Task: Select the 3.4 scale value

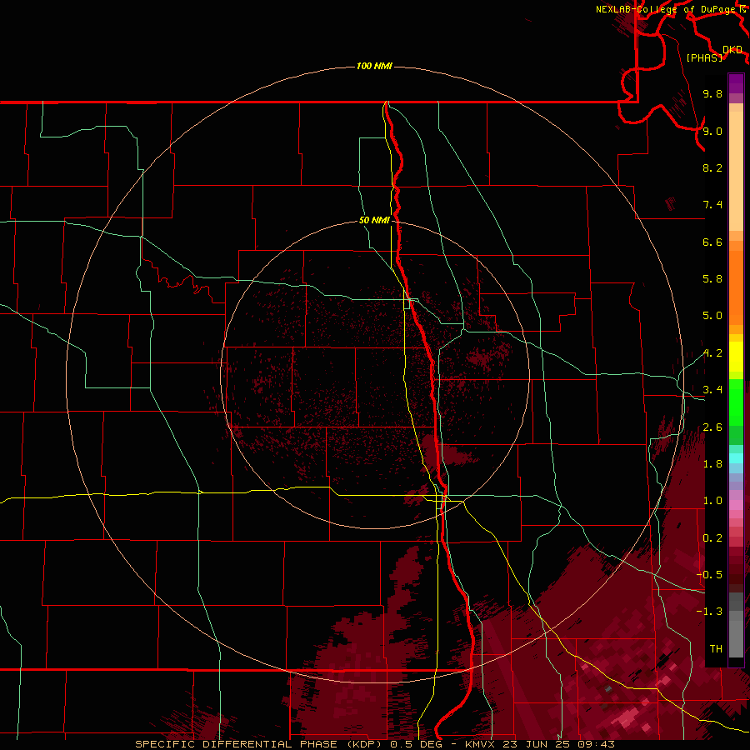Action: pyautogui.click(x=712, y=390)
